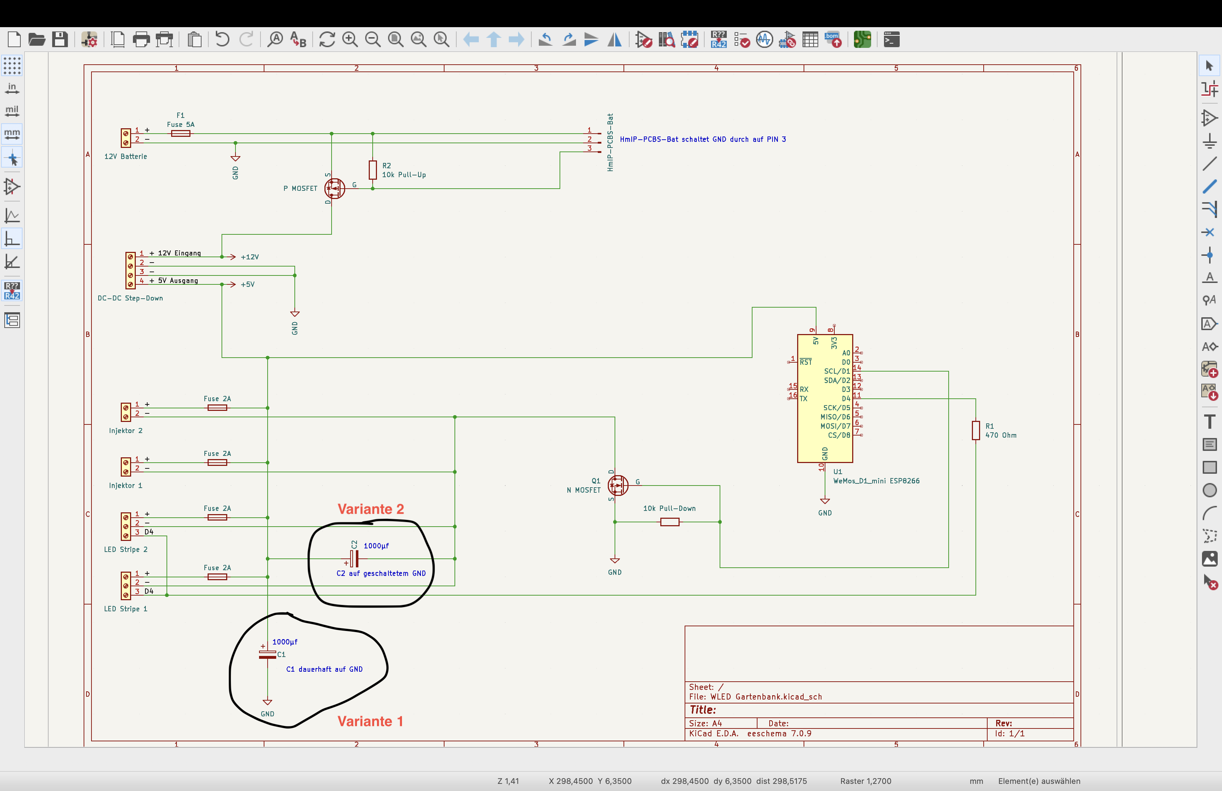Image resolution: width=1222 pixels, height=791 pixels.
Task: Open page settings dialog
Action: click(x=118, y=40)
